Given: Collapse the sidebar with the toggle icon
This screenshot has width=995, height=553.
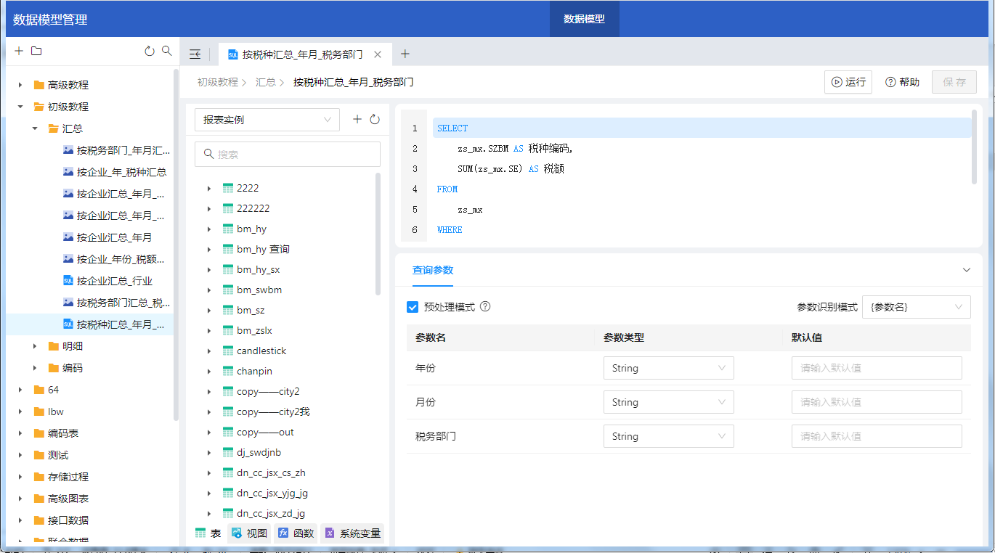Looking at the screenshot, I should (x=195, y=54).
